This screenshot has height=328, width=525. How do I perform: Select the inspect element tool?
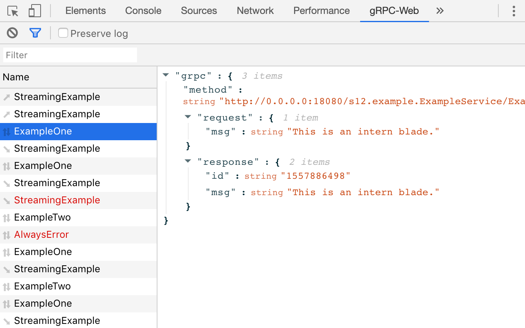pyautogui.click(x=12, y=11)
